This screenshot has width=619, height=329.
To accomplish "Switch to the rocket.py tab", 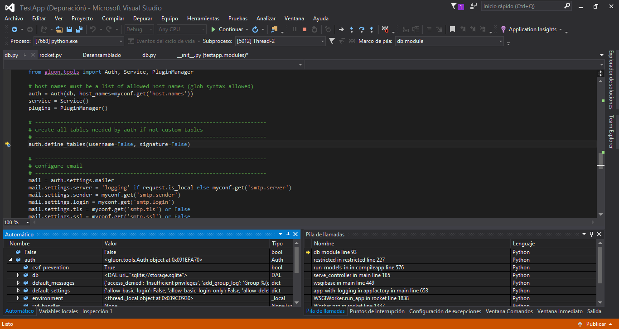I will 51,55.
